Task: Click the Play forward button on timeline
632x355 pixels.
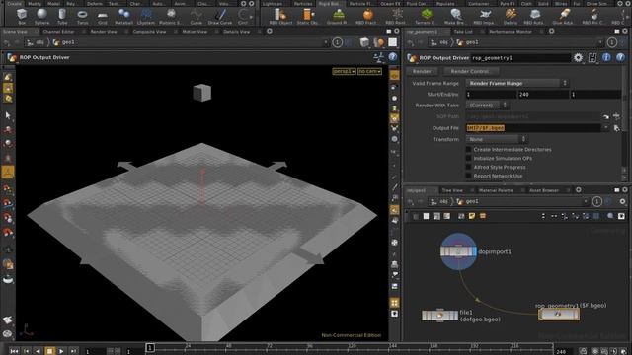Action: point(61,351)
